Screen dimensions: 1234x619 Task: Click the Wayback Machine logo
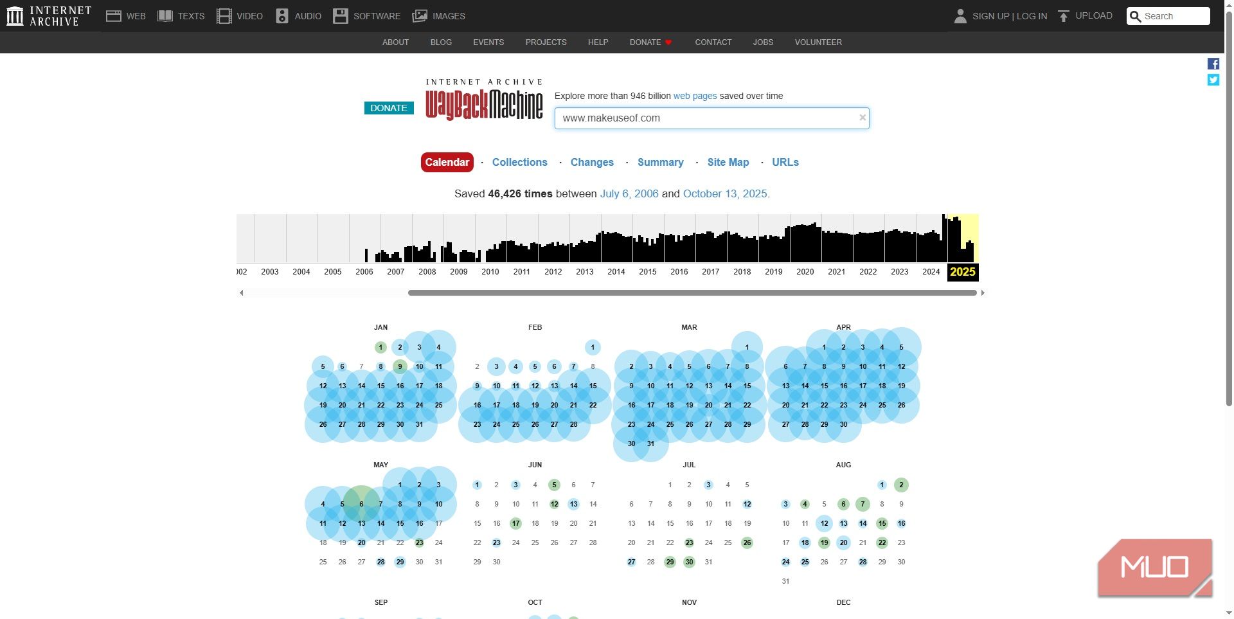(485, 100)
